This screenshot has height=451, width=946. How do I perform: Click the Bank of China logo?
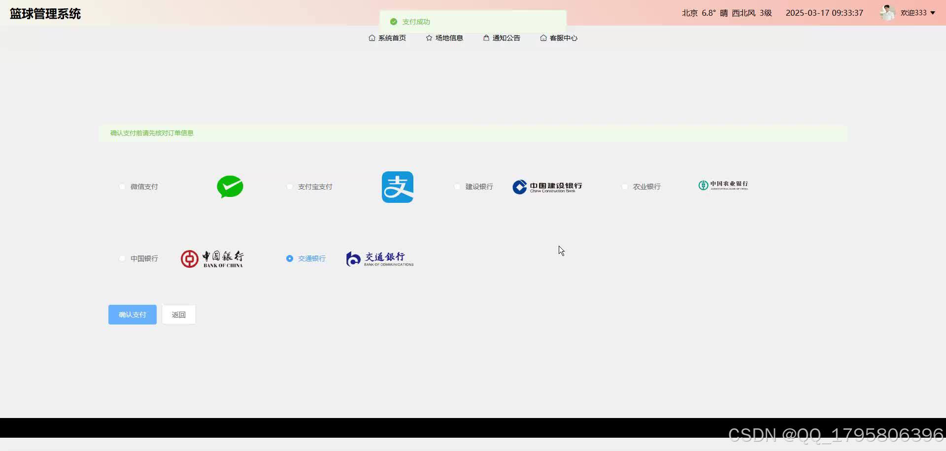click(212, 258)
